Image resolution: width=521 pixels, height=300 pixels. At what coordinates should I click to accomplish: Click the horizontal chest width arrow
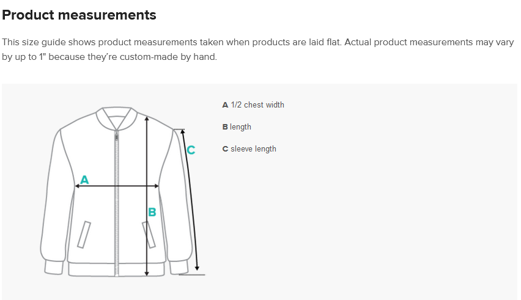117,186
